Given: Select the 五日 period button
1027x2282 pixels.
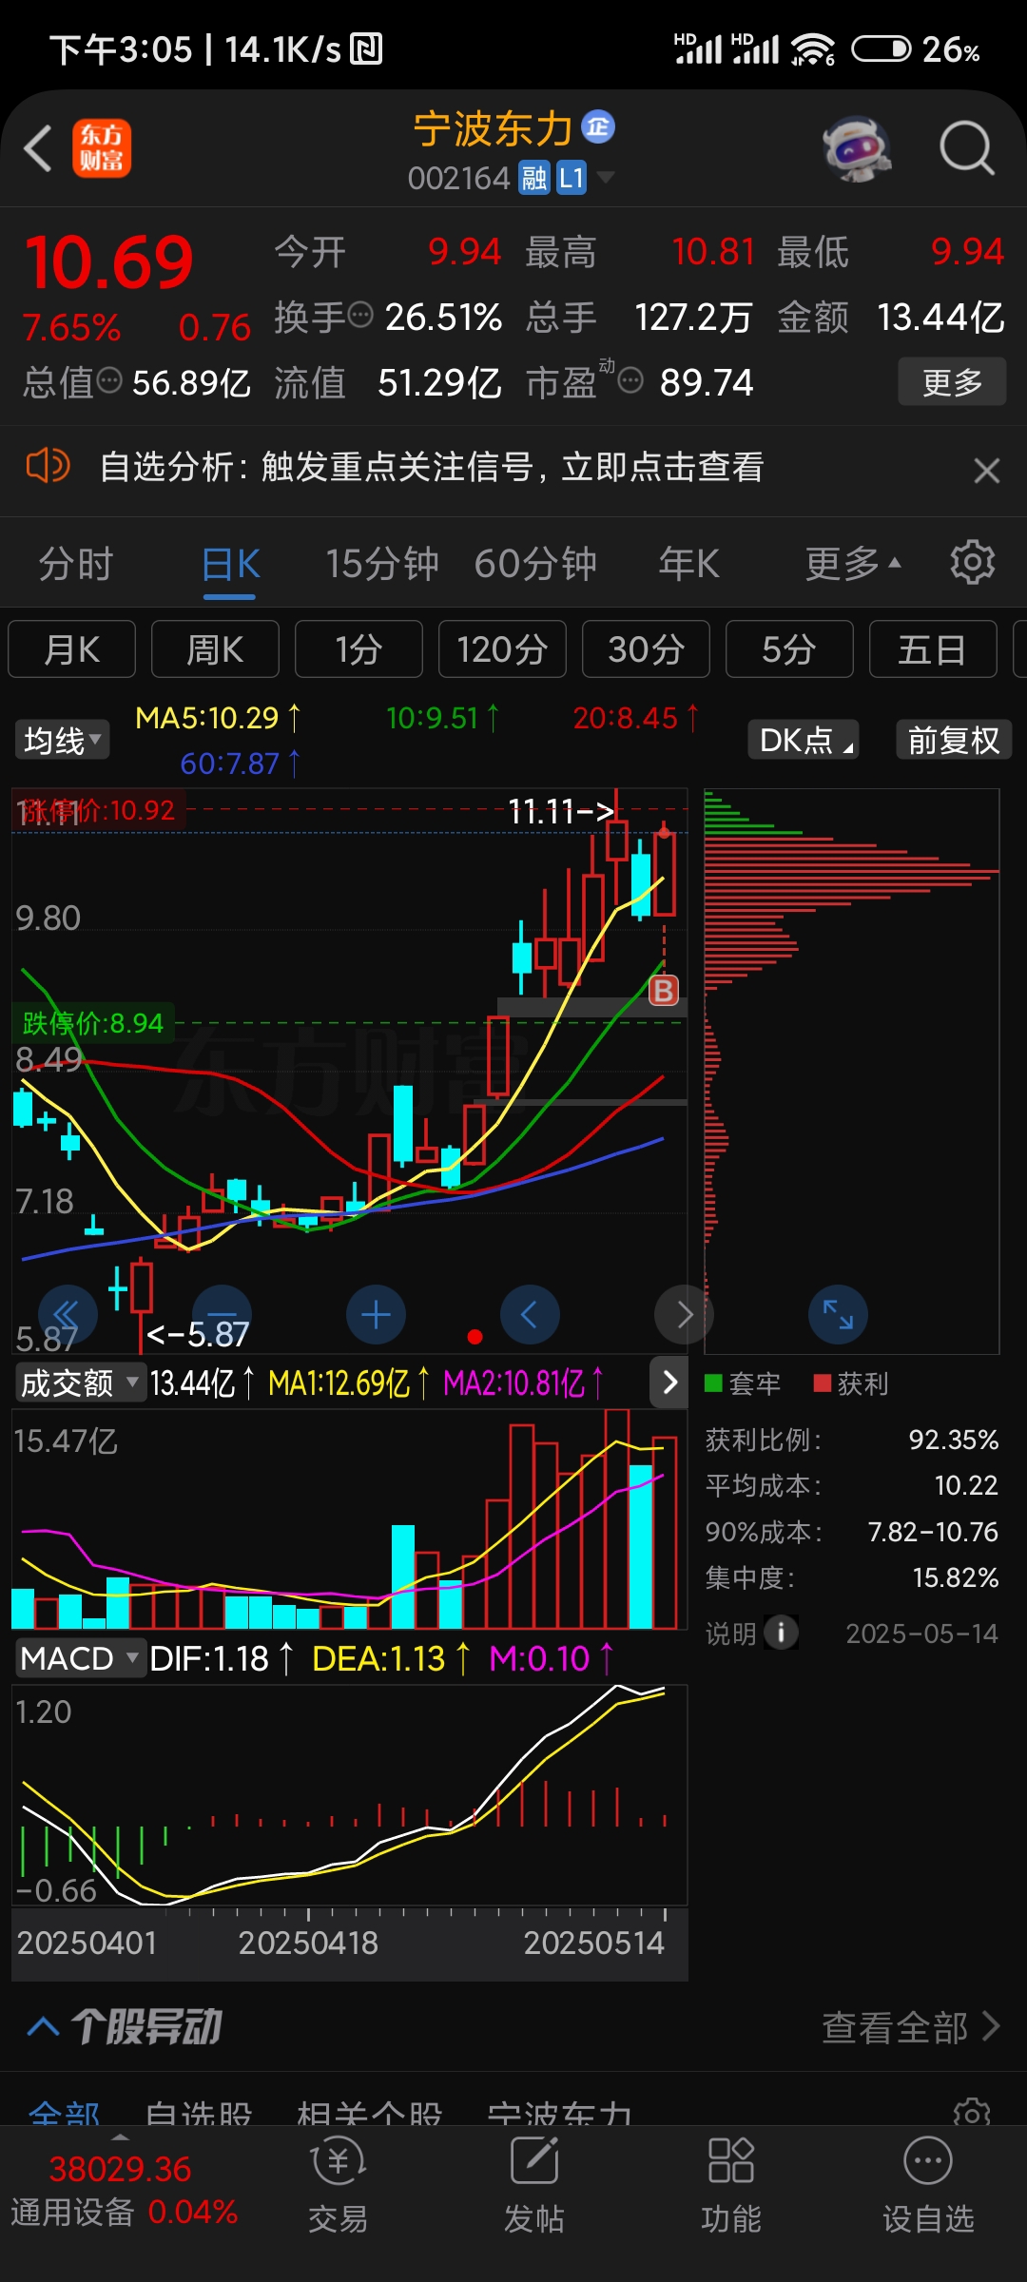Looking at the screenshot, I should [x=933, y=649].
